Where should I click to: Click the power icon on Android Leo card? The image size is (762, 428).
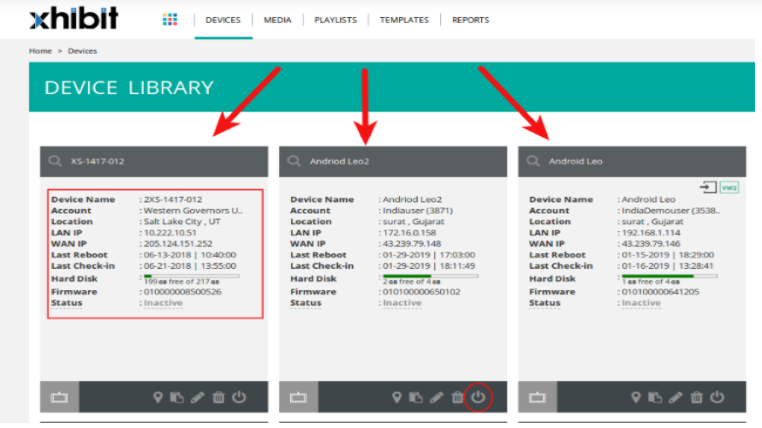click(x=717, y=397)
